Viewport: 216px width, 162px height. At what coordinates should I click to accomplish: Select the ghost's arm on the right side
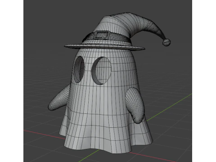(135, 105)
